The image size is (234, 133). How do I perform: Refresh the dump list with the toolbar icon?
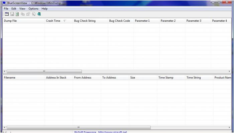pyautogui.click(x=17, y=14)
